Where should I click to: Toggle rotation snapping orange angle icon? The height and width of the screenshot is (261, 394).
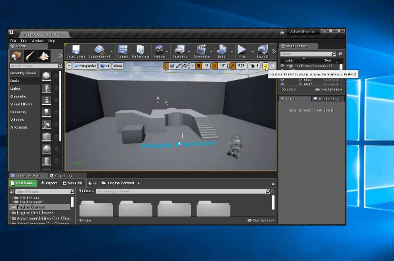pyautogui.click(x=215, y=66)
